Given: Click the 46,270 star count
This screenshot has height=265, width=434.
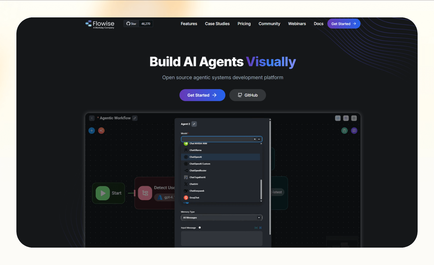Looking at the screenshot, I should 146,24.
